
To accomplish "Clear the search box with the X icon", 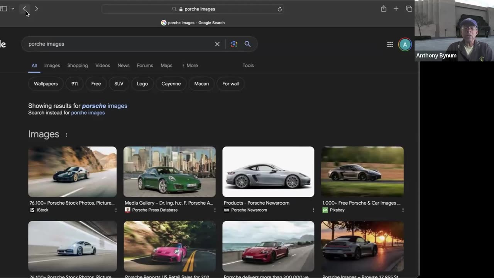I will 217,44.
